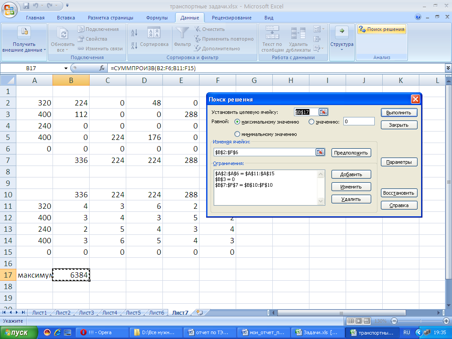Image resolution: width=452 pixels, height=339 pixels.
Task: Click the Excel Help question mark icon
Action: 418,17
